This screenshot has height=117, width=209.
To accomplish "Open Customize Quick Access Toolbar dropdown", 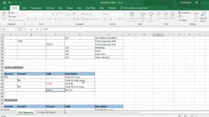I will pyautogui.click(x=21, y=3).
